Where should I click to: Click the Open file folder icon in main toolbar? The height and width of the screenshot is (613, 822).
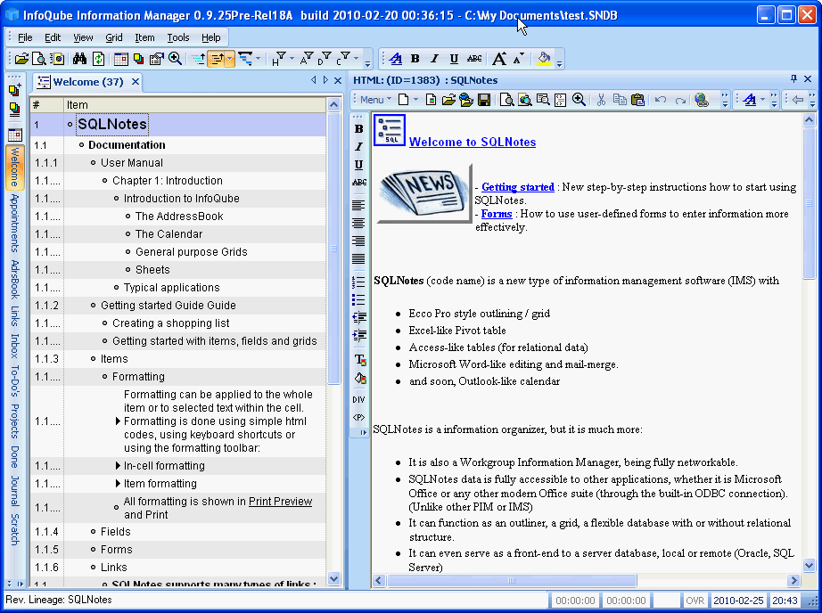(21, 59)
